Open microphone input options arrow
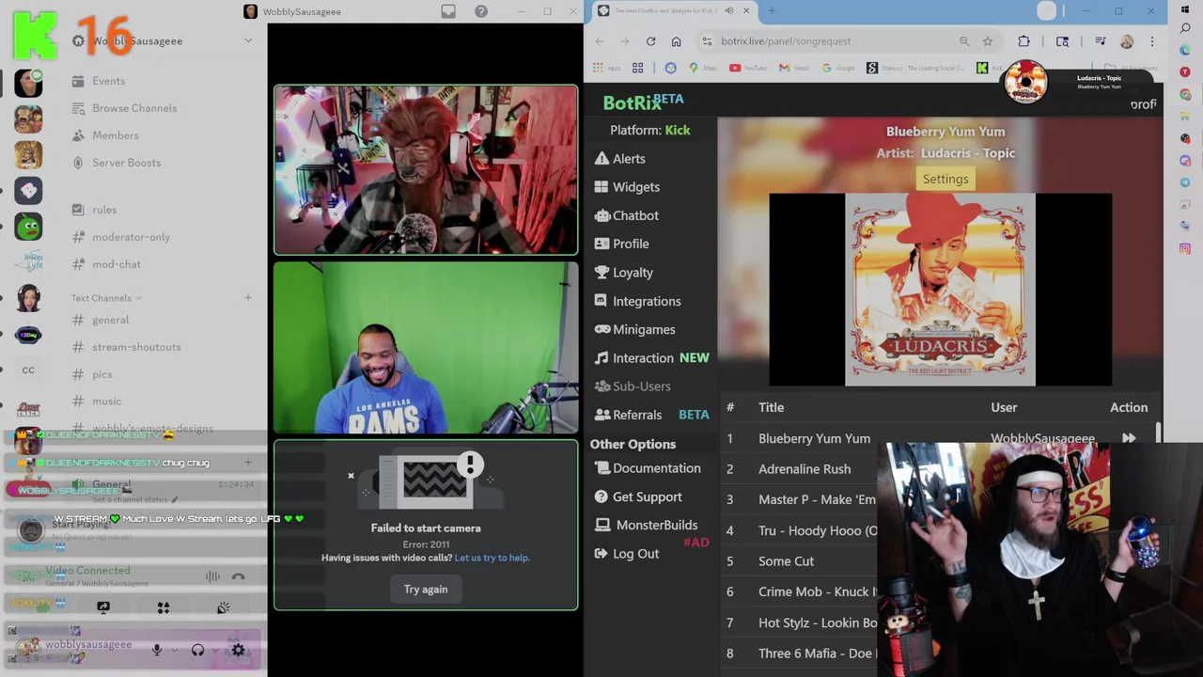 (173, 651)
